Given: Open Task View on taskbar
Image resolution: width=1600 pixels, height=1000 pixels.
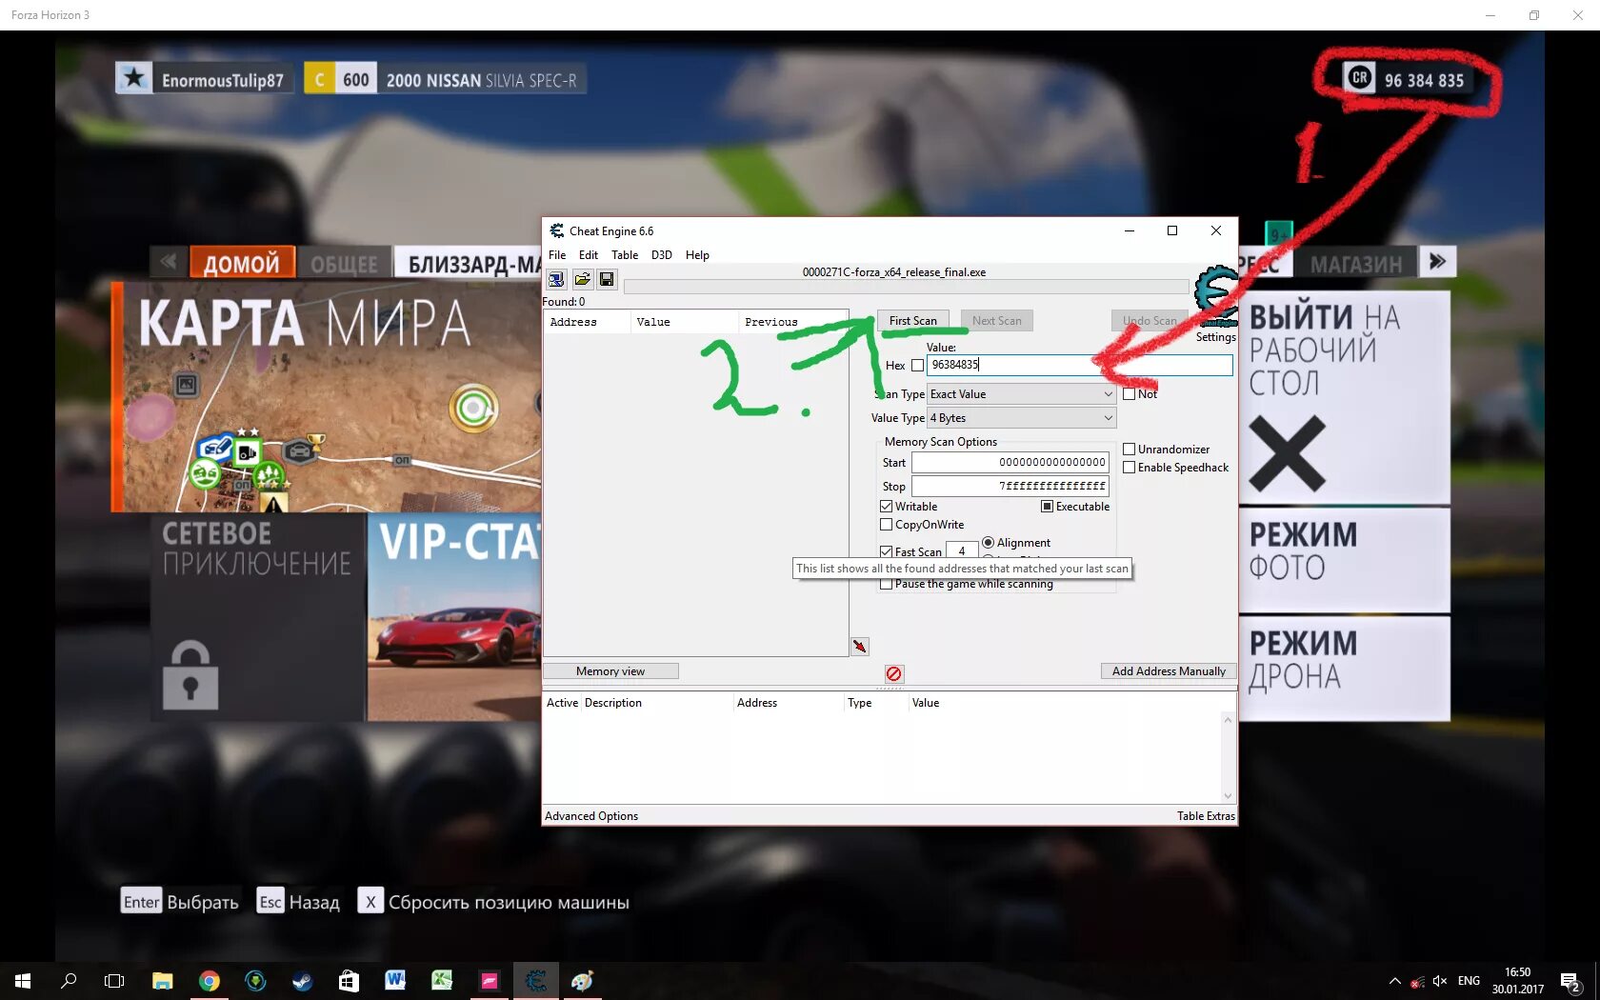Looking at the screenshot, I should (x=114, y=980).
